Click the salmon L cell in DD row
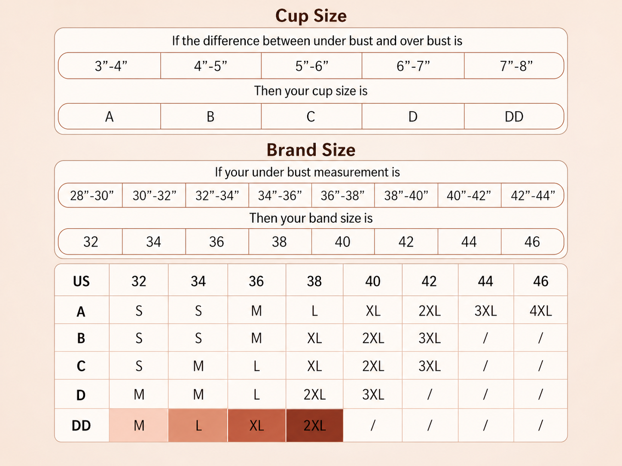Screen dimensions: 622x466 click(x=198, y=425)
